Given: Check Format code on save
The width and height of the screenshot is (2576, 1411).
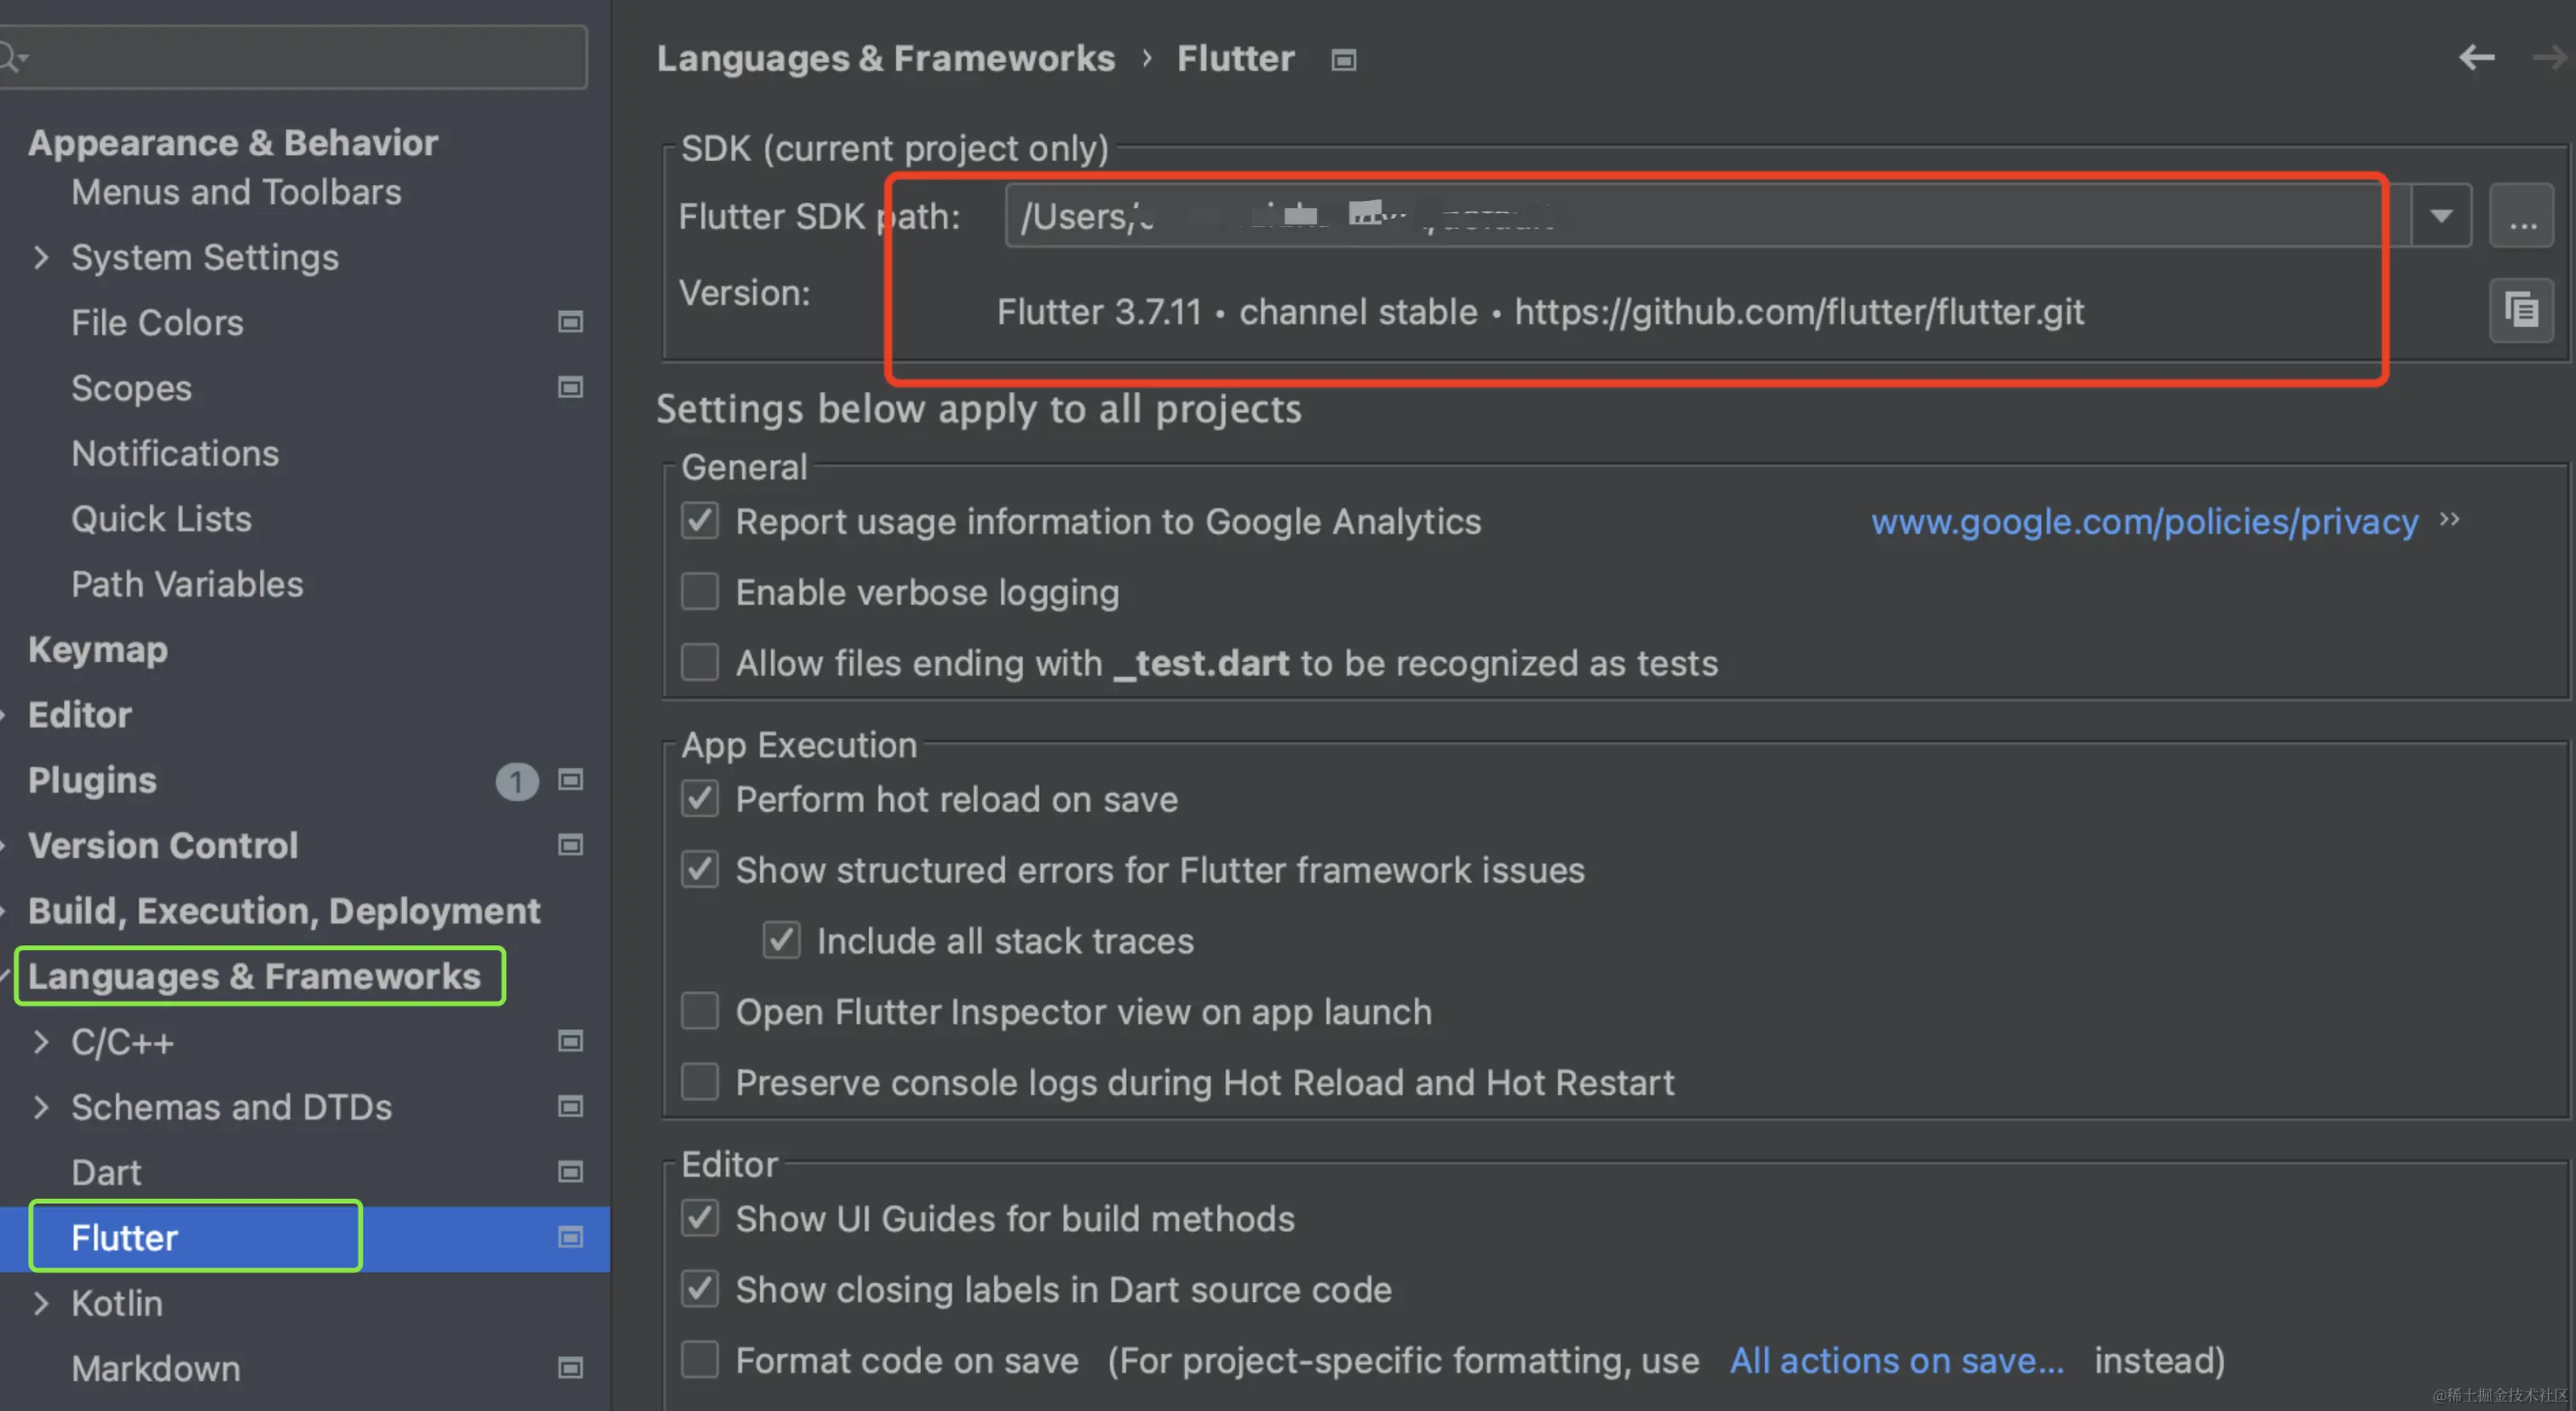Looking at the screenshot, I should click(700, 1360).
